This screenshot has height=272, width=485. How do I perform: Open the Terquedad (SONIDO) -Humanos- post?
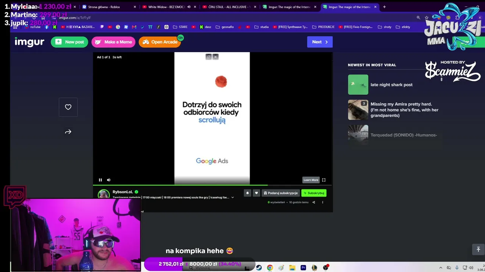coord(404,135)
